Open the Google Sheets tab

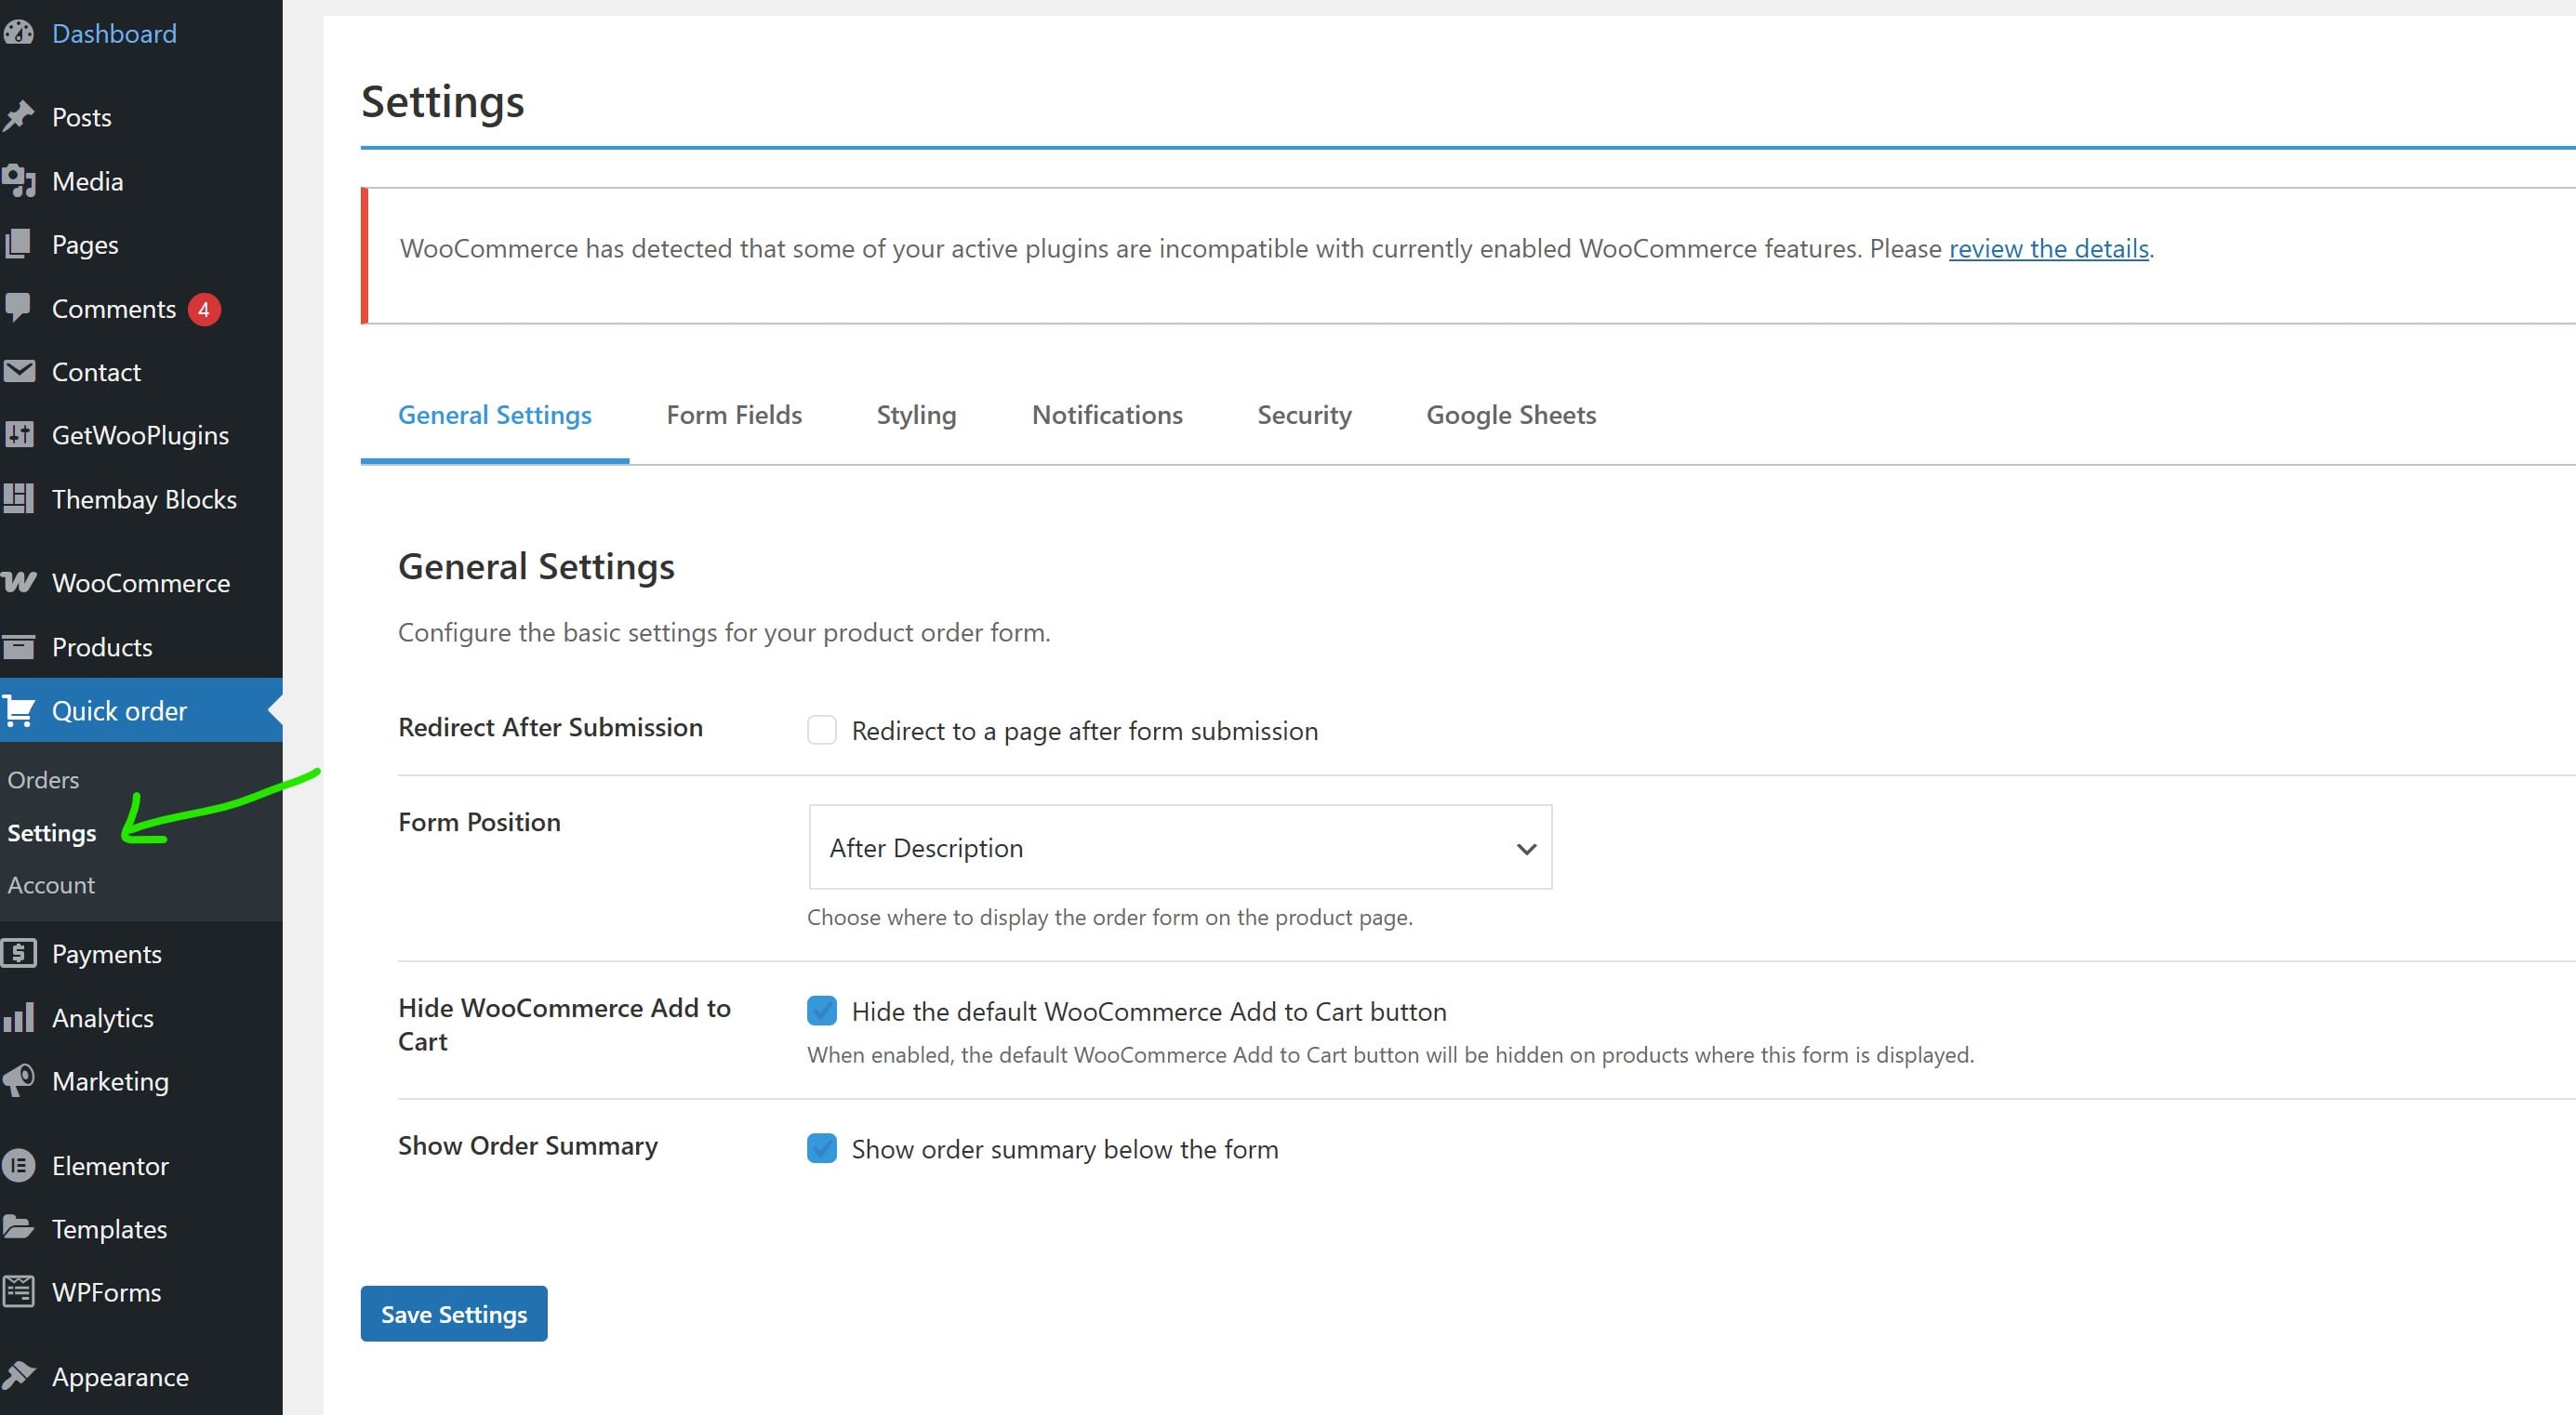1511,415
